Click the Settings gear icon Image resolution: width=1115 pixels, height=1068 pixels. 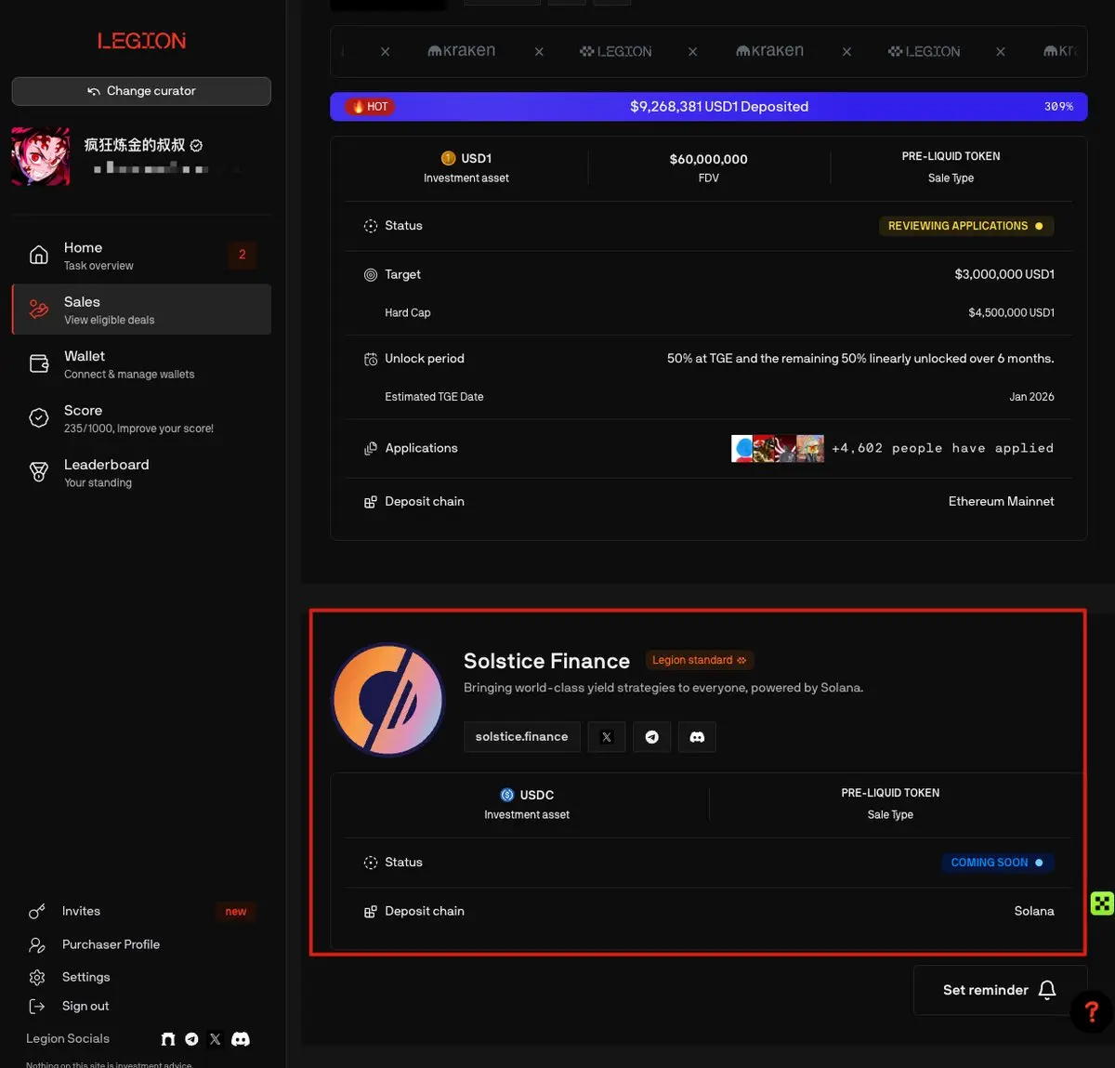37,978
